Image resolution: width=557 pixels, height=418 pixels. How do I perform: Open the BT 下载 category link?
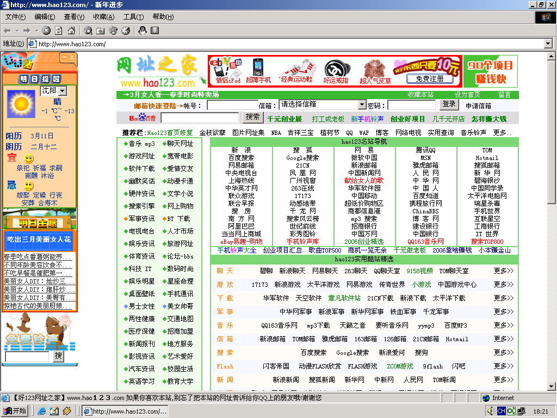[178, 219]
